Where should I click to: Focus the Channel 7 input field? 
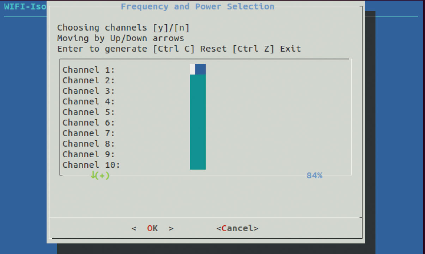coord(198,133)
